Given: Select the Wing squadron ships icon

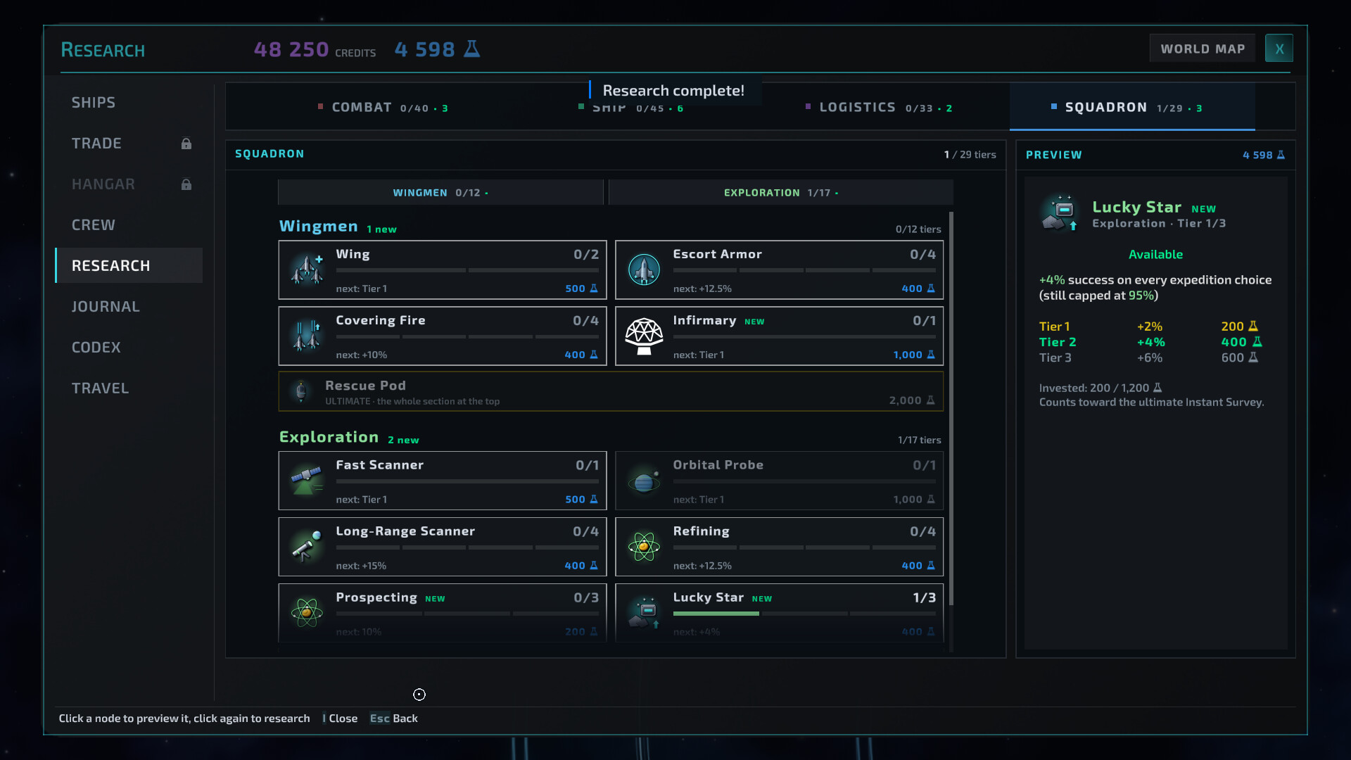Looking at the screenshot, I should (x=307, y=270).
